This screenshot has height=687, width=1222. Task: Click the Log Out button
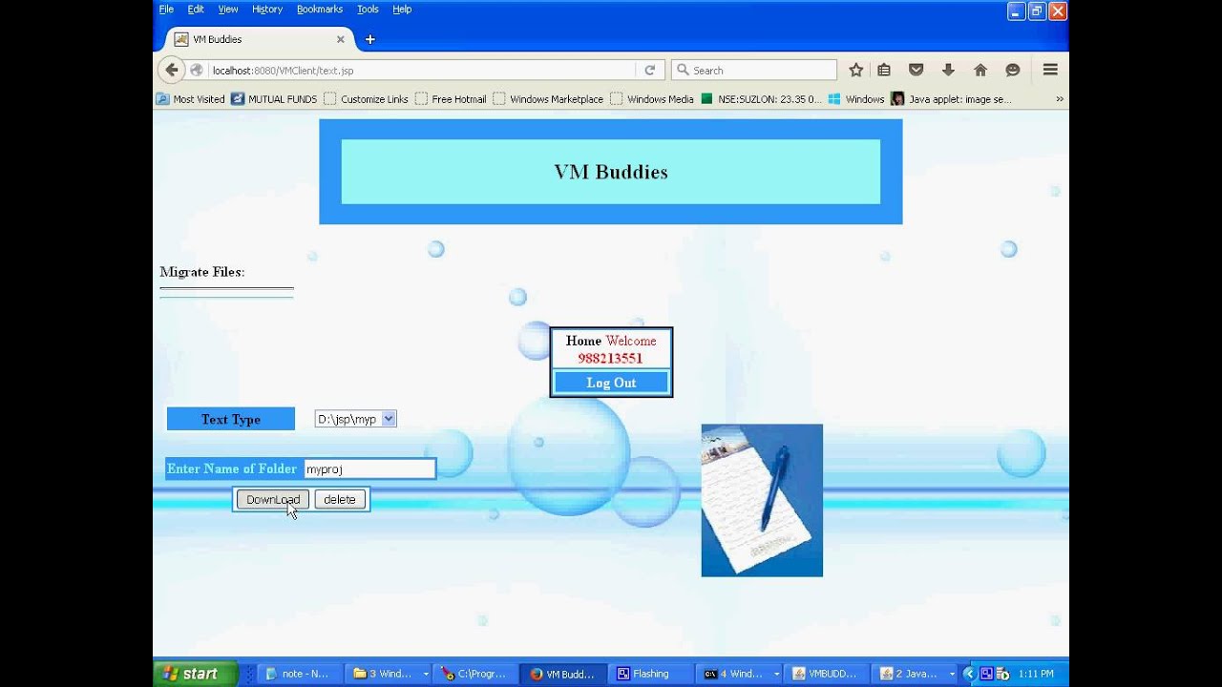(x=611, y=383)
